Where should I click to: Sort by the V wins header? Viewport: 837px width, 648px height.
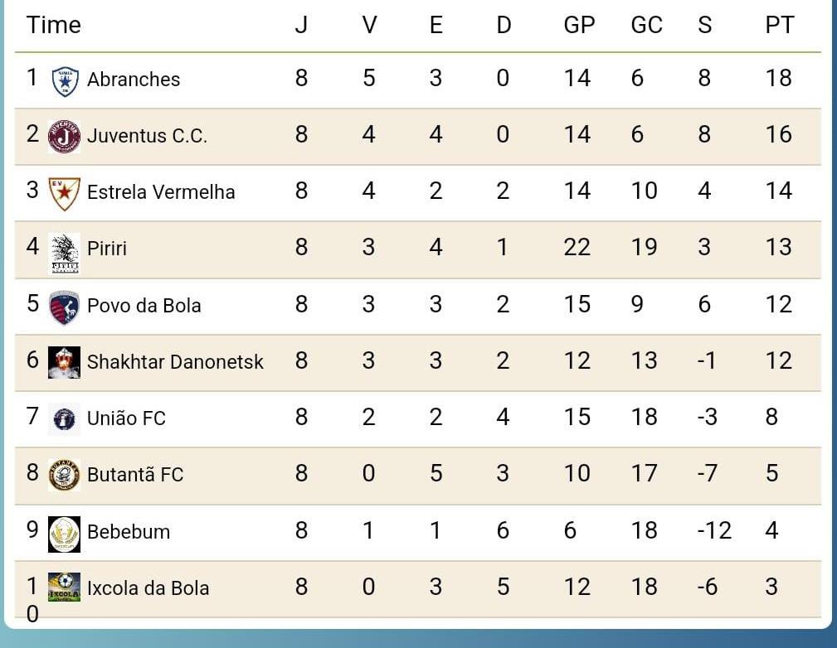tap(369, 25)
